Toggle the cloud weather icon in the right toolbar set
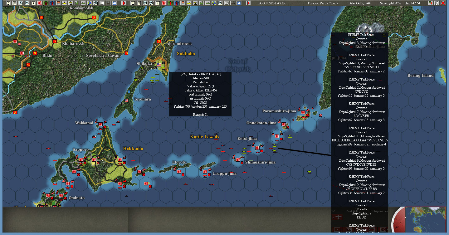 coord(239,3)
